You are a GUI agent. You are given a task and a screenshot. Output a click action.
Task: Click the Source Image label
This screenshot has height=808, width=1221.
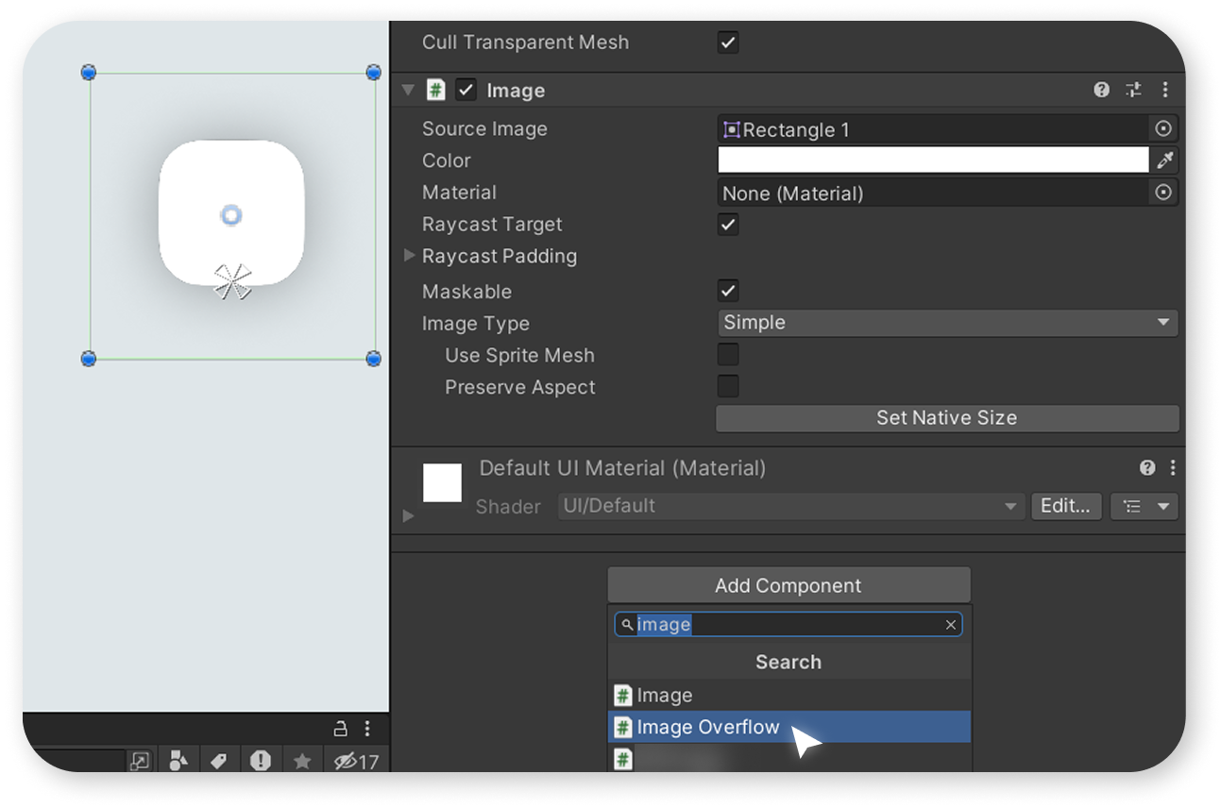click(484, 129)
